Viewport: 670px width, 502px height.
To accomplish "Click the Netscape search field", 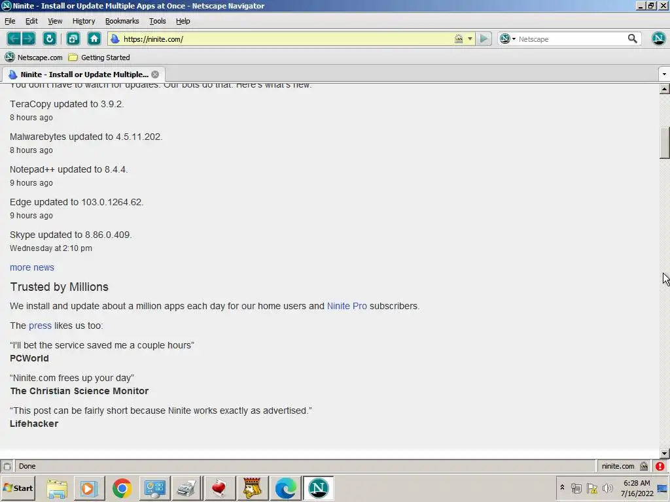I will coord(571,39).
